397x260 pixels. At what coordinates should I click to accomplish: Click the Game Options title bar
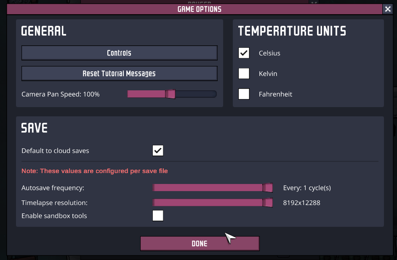pos(199,9)
